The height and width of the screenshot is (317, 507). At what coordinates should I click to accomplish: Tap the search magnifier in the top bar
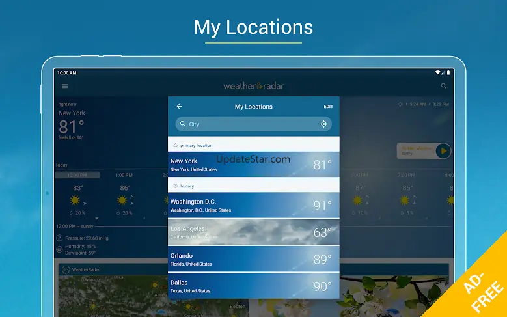pyautogui.click(x=444, y=86)
